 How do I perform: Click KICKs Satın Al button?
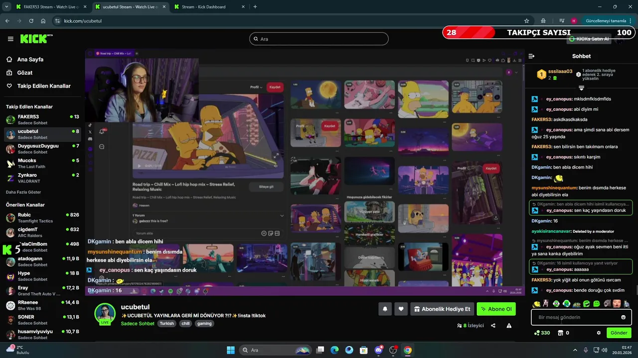pyautogui.click(x=590, y=39)
